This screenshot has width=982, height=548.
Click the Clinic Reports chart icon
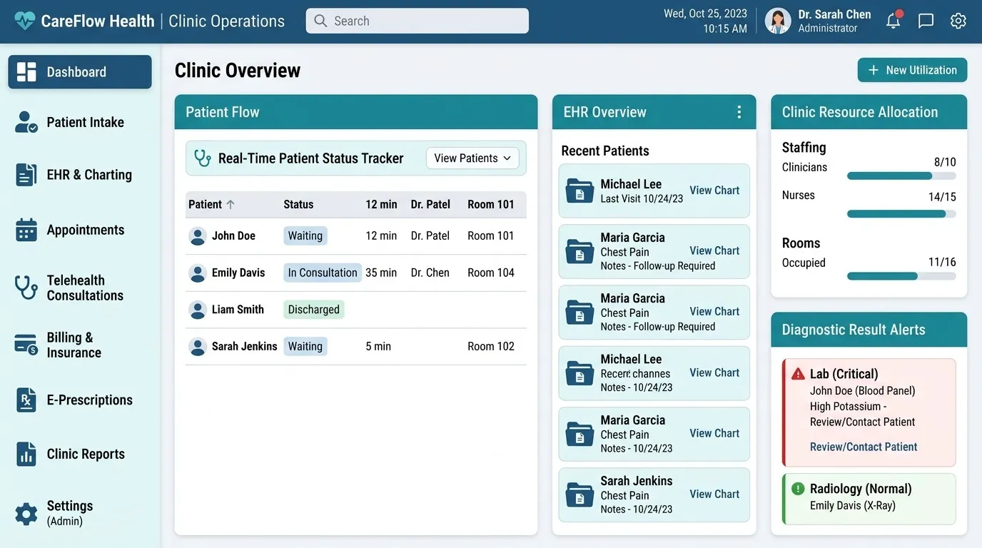click(26, 454)
